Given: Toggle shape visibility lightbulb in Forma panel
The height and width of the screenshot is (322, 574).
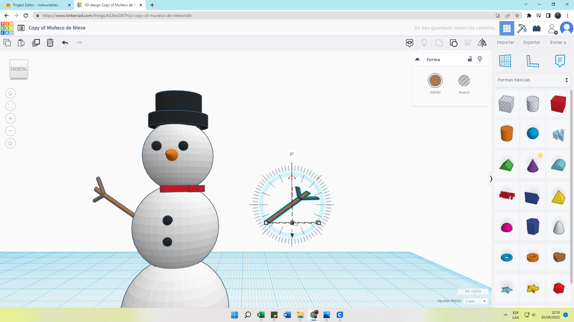Looking at the screenshot, I should tap(480, 59).
